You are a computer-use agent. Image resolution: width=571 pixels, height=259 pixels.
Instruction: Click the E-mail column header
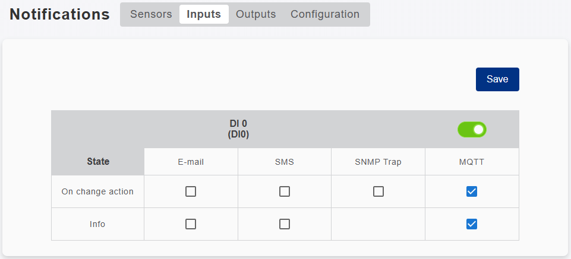pos(191,162)
